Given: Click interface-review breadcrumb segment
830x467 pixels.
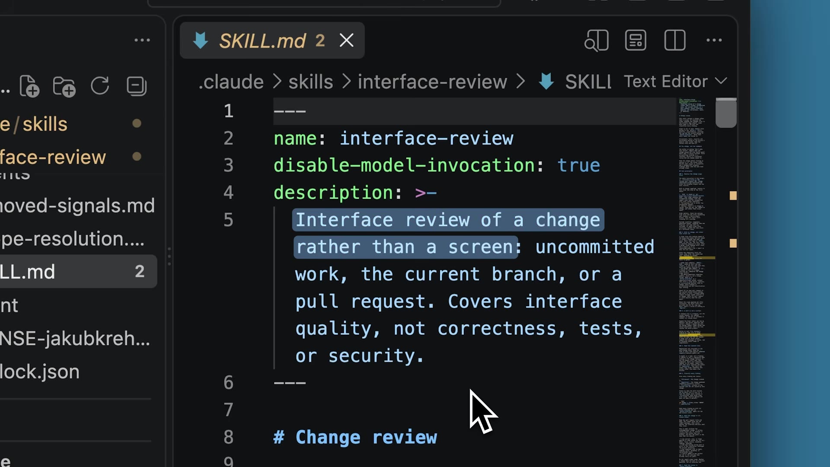Looking at the screenshot, I should tap(432, 82).
